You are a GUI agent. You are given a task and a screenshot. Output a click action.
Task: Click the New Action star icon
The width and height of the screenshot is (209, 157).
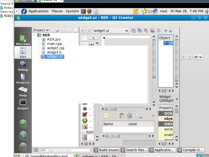[x=106, y=115]
